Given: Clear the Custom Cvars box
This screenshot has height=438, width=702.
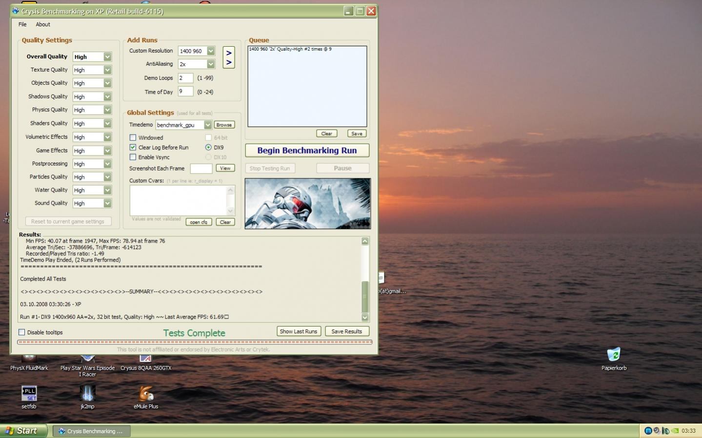Looking at the screenshot, I should [x=225, y=222].
